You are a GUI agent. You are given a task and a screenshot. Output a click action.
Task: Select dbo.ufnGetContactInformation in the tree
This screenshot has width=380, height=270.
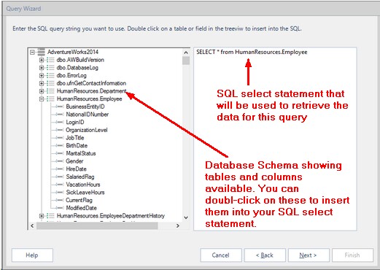point(91,83)
